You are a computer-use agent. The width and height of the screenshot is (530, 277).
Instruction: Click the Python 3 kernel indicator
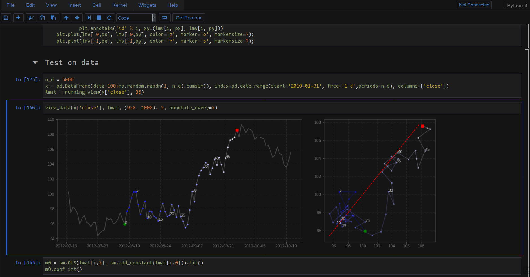pos(517,5)
